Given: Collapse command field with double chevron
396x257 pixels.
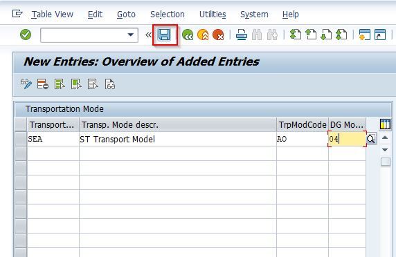Looking at the screenshot, I should point(148,35).
